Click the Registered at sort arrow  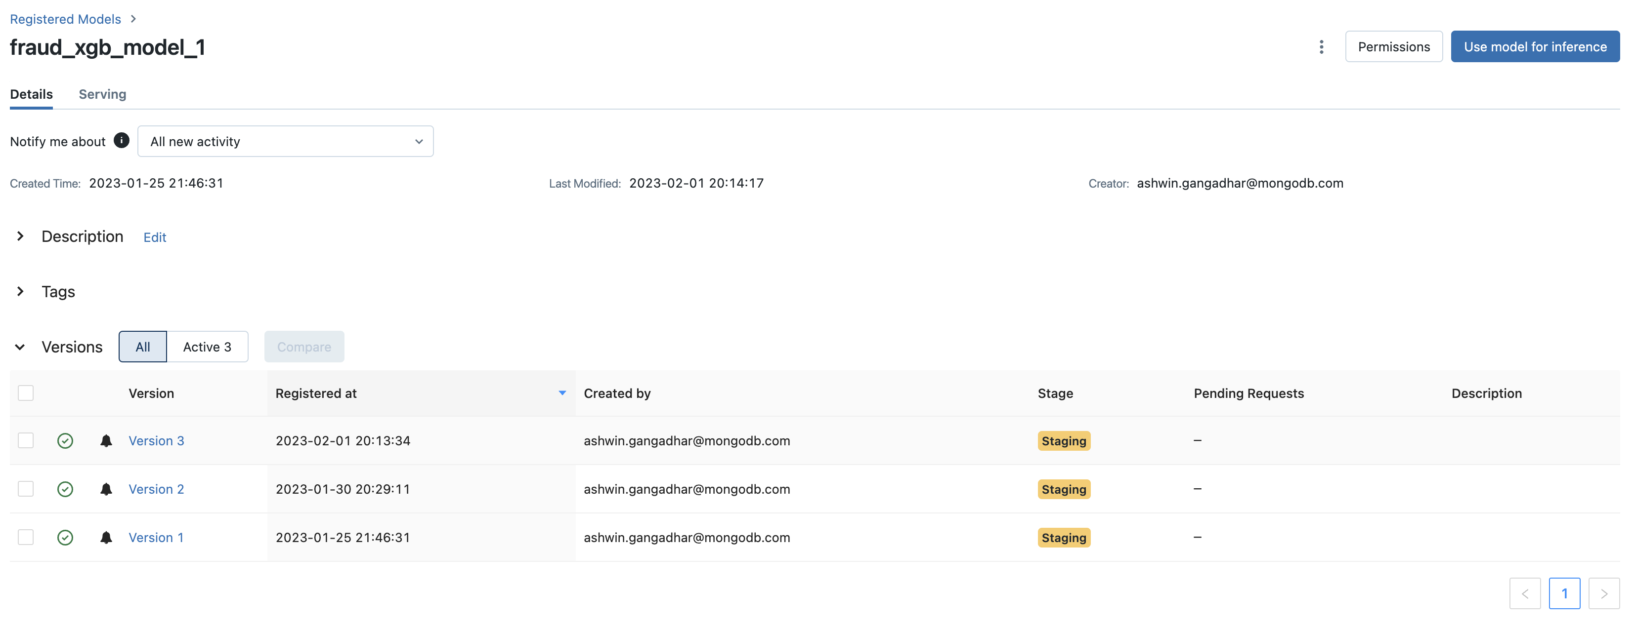tap(561, 393)
